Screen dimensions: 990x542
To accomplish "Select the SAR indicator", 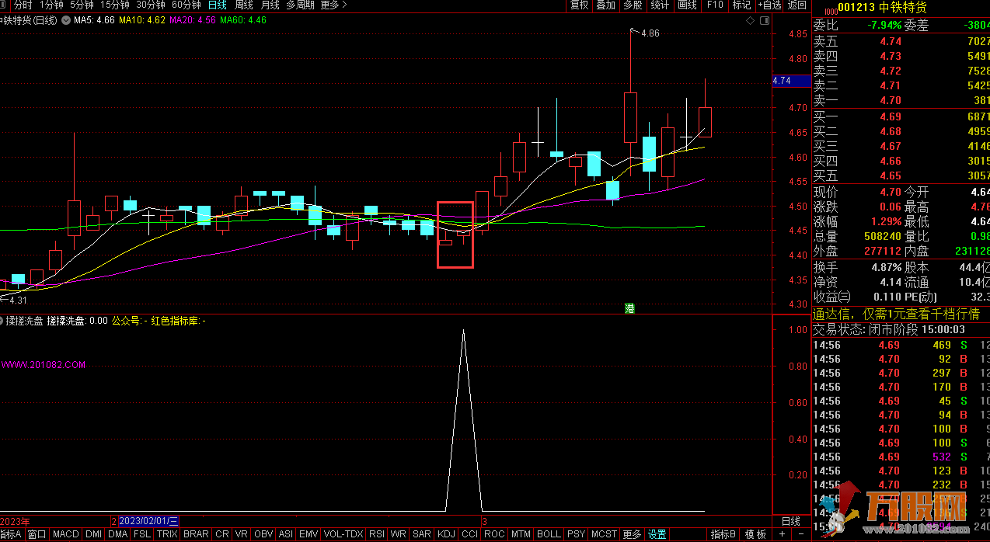I will [x=421, y=534].
